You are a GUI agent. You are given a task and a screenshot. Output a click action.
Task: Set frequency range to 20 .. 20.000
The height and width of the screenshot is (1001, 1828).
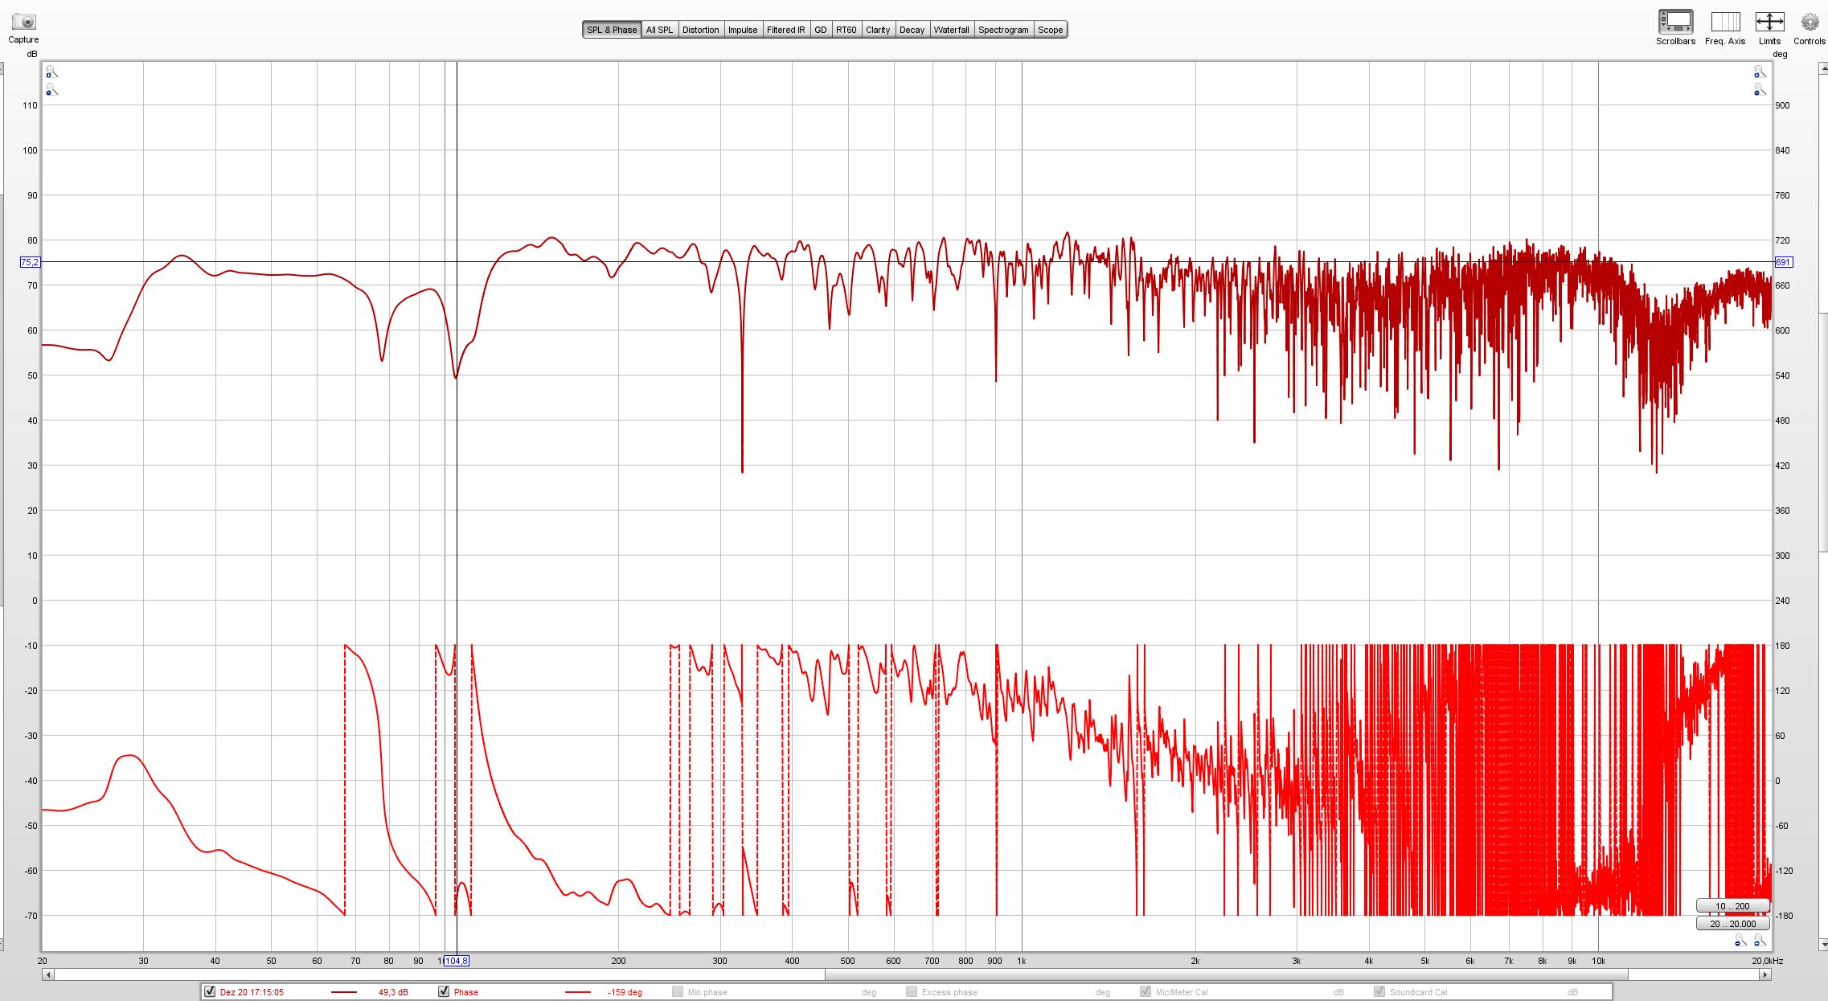coord(1732,923)
